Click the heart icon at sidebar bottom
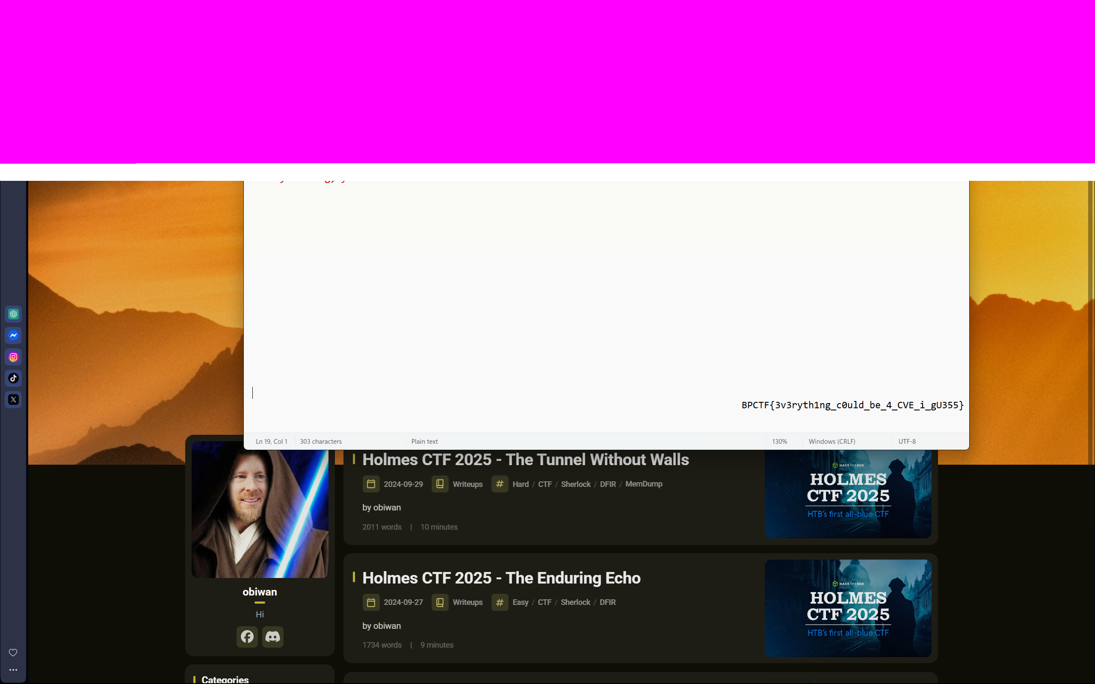 [x=13, y=652]
